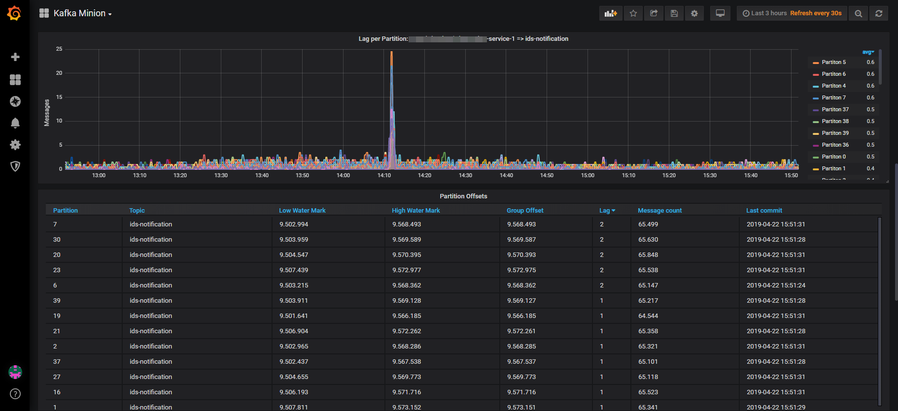Sort legend by avg column
The image size is (898, 411).
[x=867, y=52]
